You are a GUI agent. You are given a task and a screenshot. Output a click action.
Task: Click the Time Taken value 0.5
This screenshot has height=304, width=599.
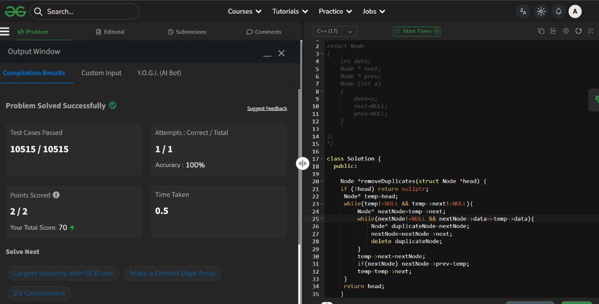162,211
